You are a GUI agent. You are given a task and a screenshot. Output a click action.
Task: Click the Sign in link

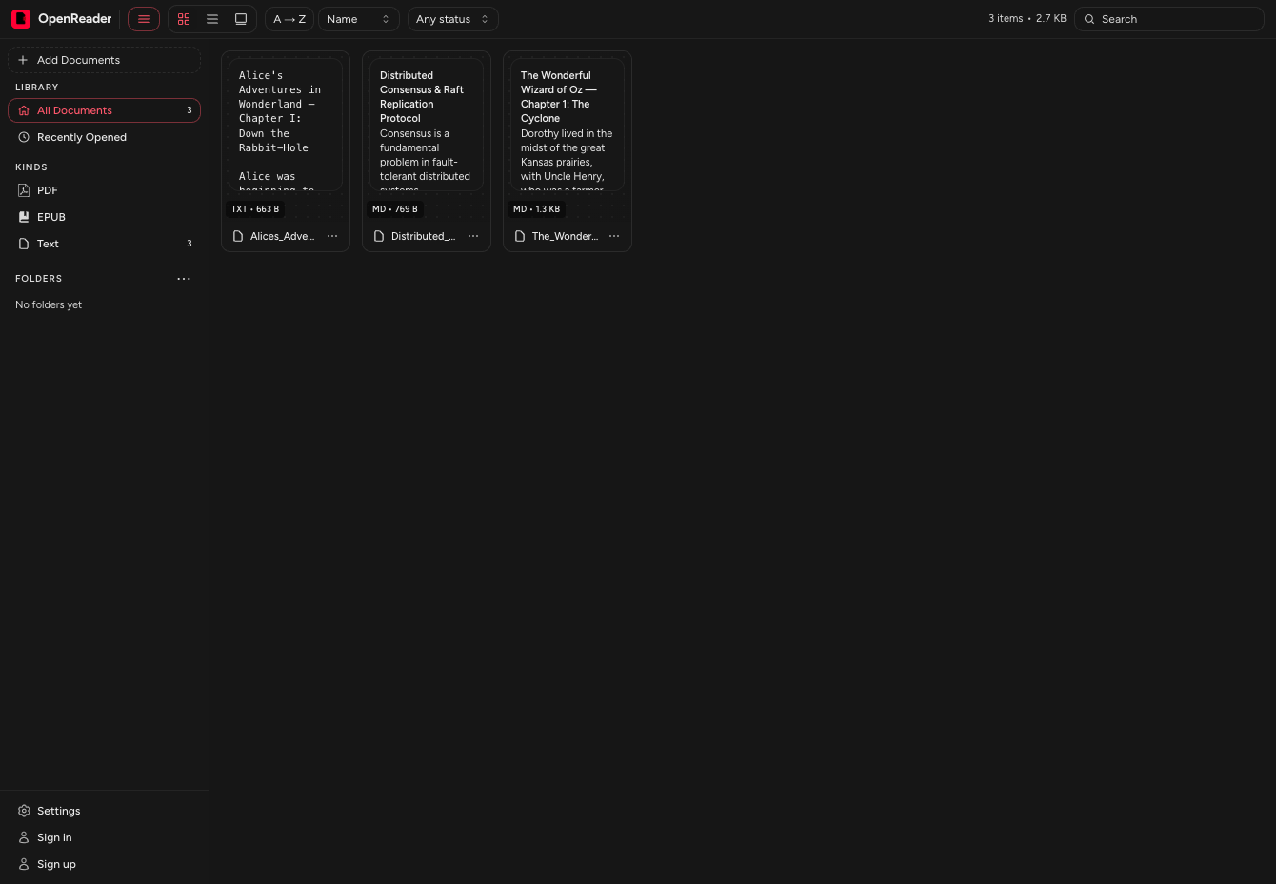click(x=105, y=837)
